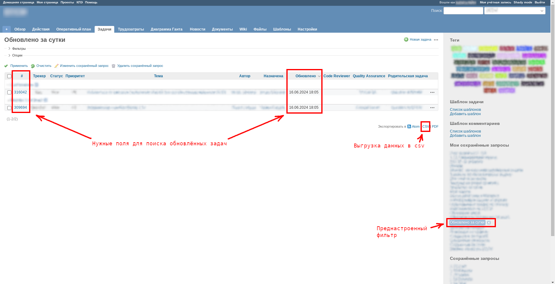Click inside the Поиск search input field
The image size is (555, 284).
coord(463,10)
